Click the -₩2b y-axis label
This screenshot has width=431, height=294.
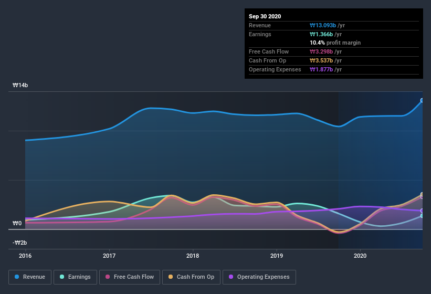[20, 243]
